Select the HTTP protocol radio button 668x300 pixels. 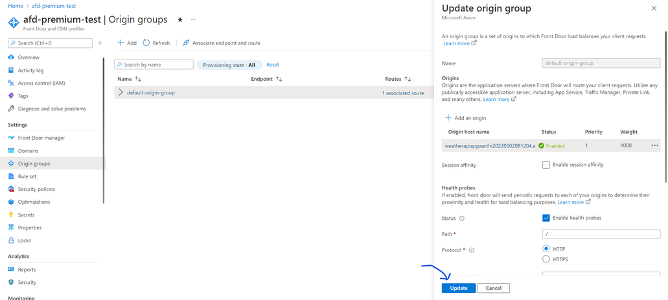point(546,248)
